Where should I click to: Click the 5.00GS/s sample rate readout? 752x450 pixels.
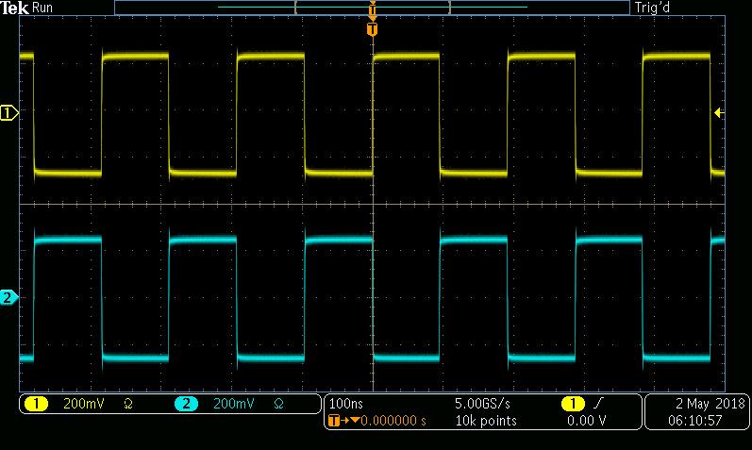point(482,404)
